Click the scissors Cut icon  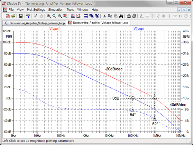point(105,16)
